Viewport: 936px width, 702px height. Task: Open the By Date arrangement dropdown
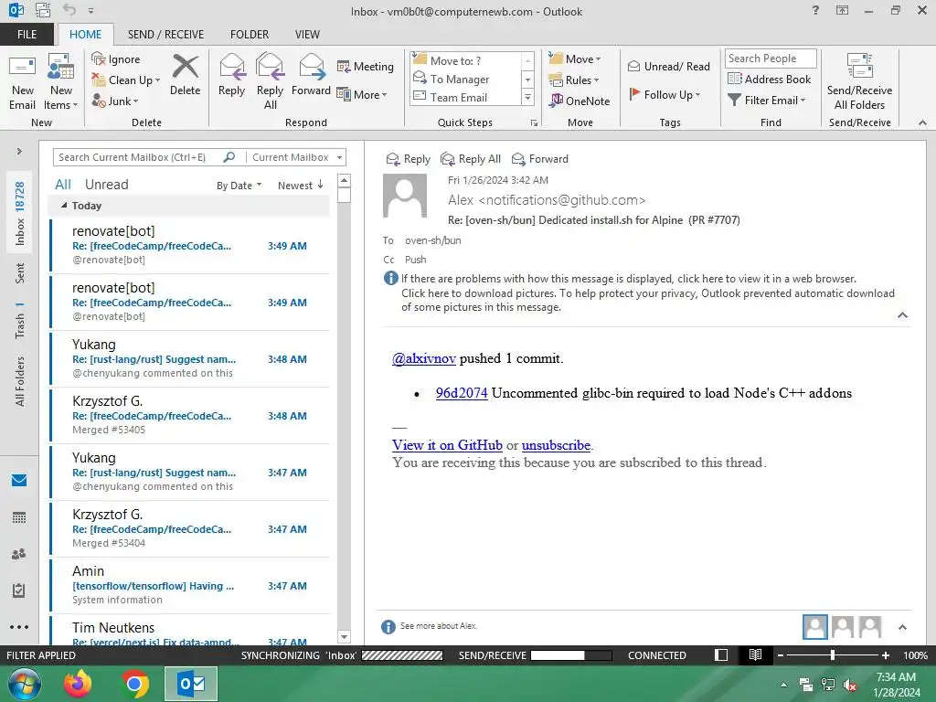click(x=239, y=186)
